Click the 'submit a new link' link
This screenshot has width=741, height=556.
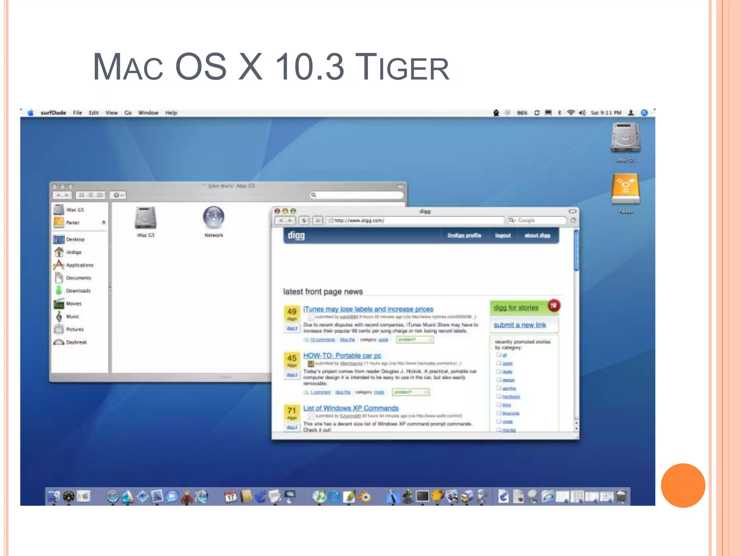520,325
